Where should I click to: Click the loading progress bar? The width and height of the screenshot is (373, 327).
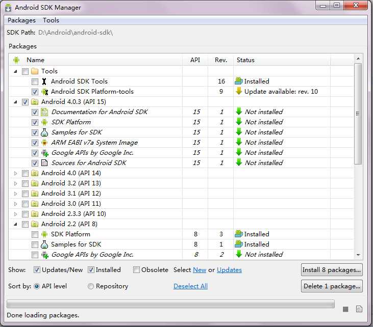click(170, 304)
